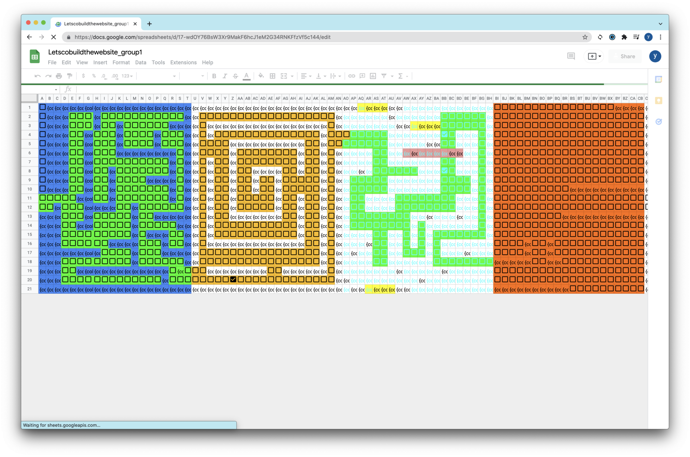
Task: Open the name box dropdown arrow
Action: click(x=56, y=89)
